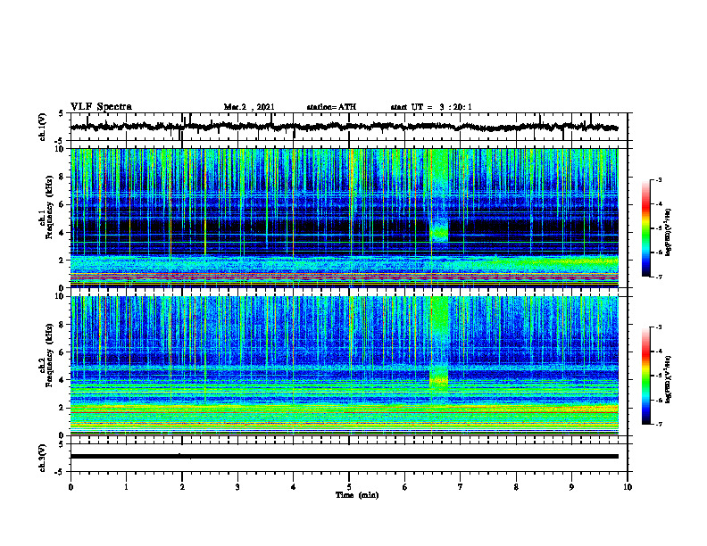Click the ch.3(V) axis label
This screenshot has height=546, width=707.
tap(42, 458)
